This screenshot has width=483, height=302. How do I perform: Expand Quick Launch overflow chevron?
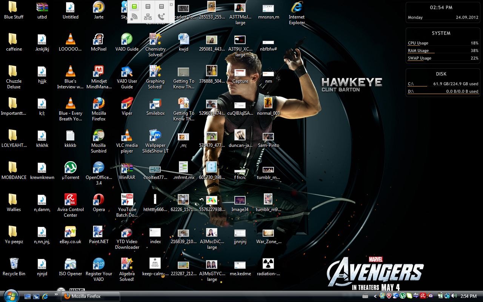point(56,294)
